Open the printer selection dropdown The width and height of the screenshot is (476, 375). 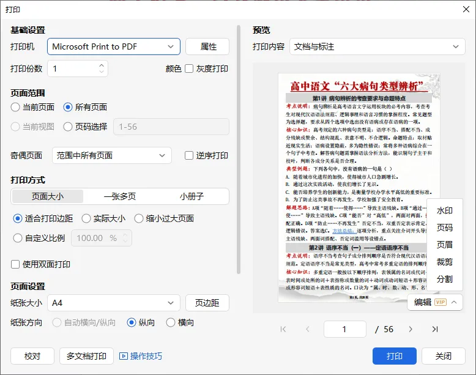(114, 46)
